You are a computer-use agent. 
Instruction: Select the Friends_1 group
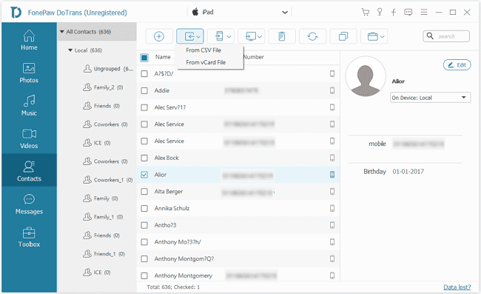(104, 254)
